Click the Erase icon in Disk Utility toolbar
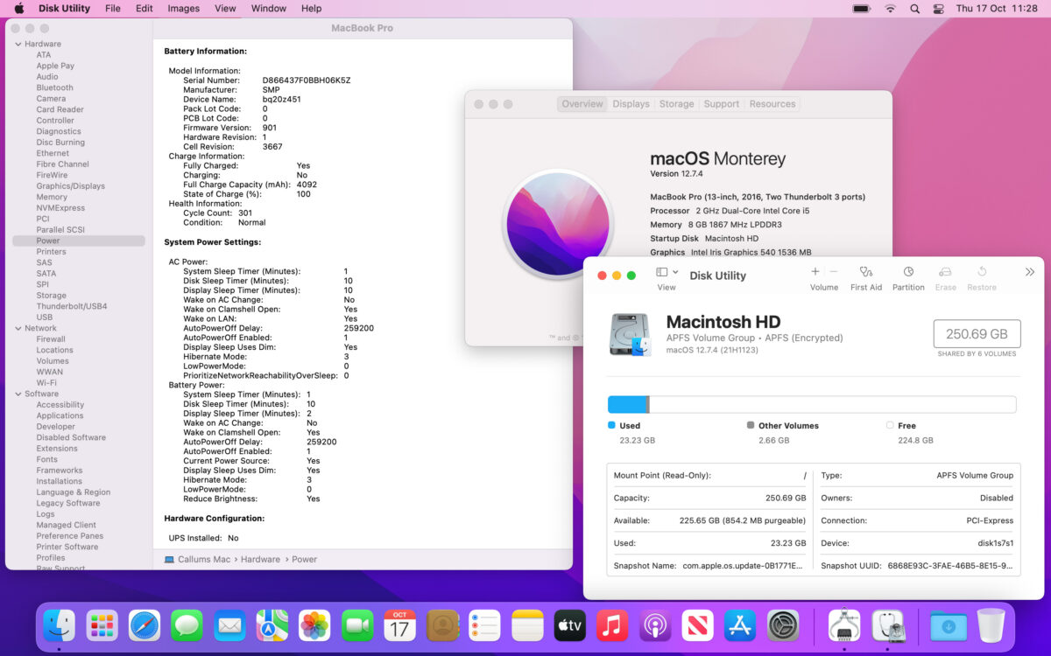The width and height of the screenshot is (1051, 656). pos(945,272)
